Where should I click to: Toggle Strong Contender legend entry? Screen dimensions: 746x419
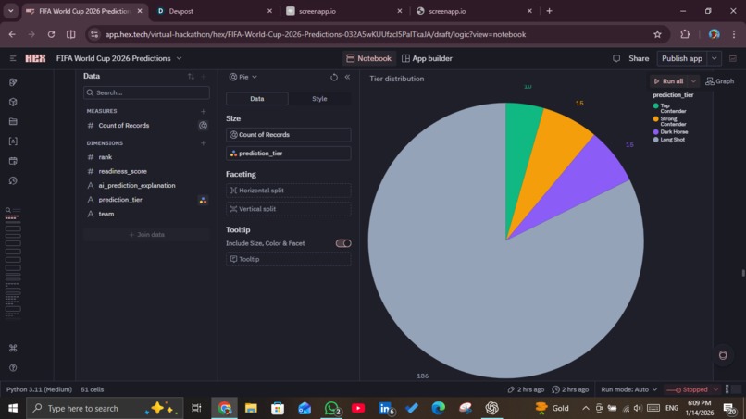tap(670, 121)
